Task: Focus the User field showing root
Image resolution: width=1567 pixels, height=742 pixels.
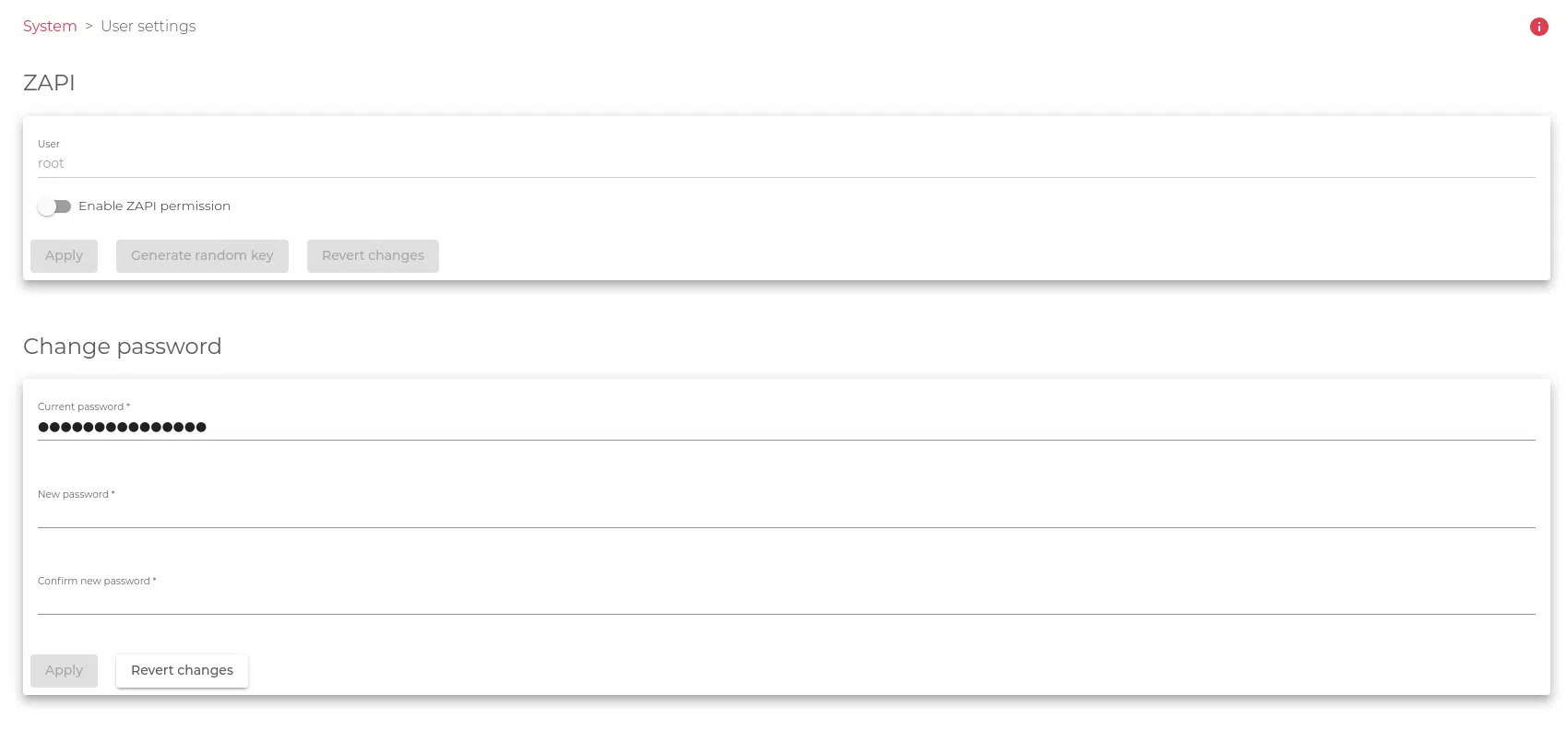Action: [x=786, y=163]
